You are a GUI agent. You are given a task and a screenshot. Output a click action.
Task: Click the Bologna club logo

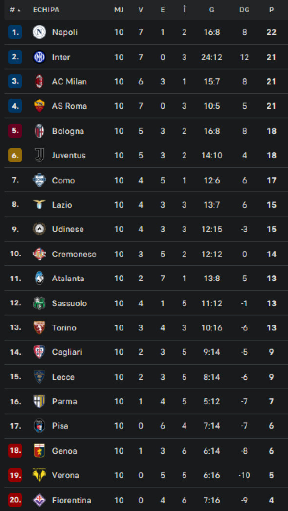coord(40,131)
